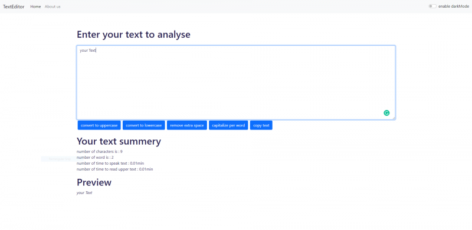
Task: Click inside the text analysis textarea
Action: tap(236, 82)
